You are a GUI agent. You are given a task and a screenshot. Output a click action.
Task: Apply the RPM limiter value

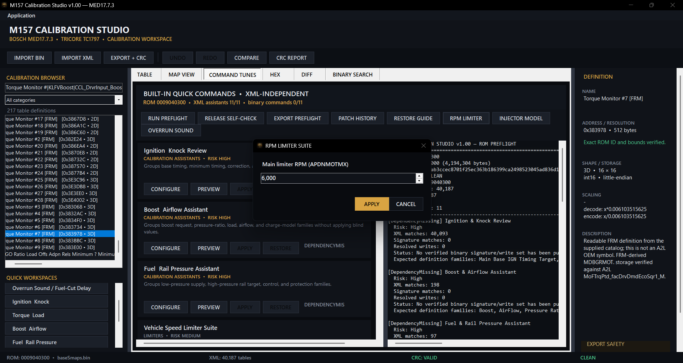pos(372,204)
